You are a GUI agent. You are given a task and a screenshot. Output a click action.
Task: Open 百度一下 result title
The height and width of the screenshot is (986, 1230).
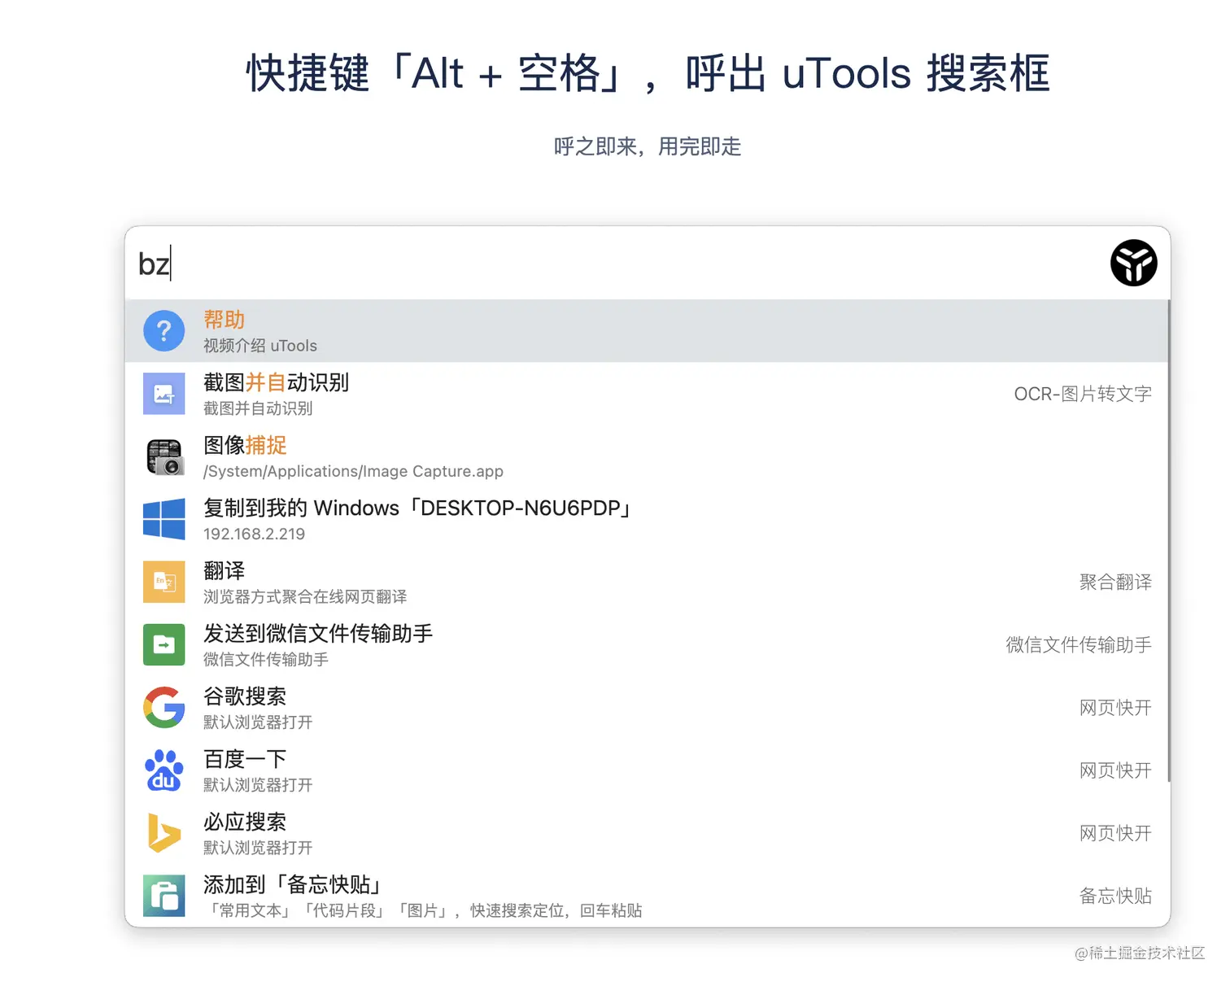(245, 758)
